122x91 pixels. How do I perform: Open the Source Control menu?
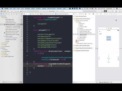52,9
